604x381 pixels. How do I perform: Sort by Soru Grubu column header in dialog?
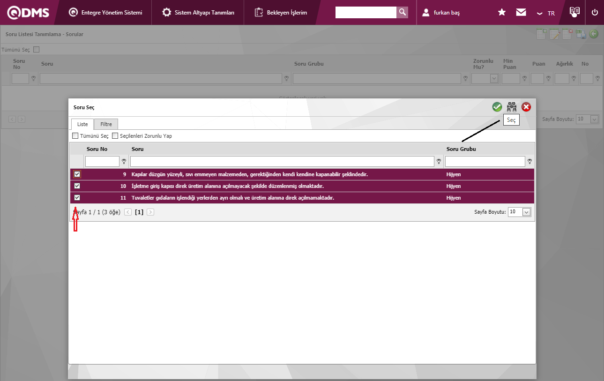click(x=462, y=149)
